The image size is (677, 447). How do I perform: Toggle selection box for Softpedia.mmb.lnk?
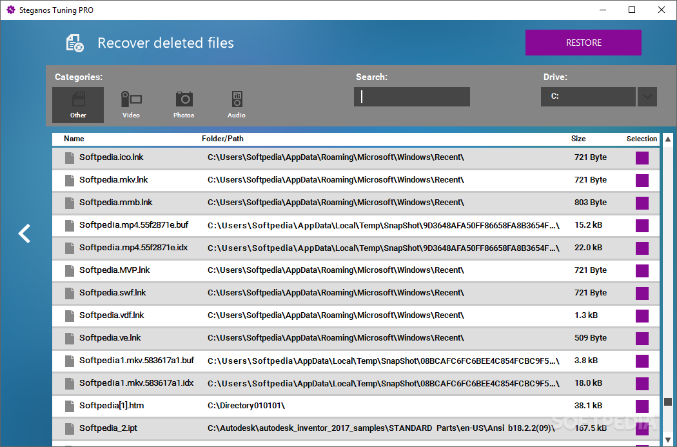pos(642,203)
